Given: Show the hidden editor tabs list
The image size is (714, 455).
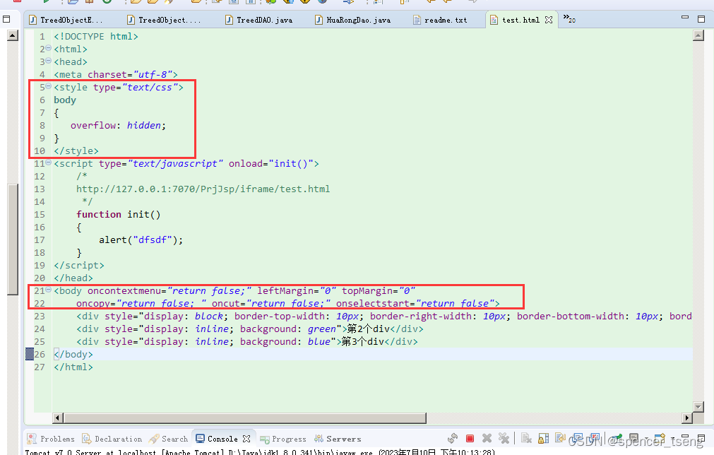Looking at the screenshot, I should coord(569,18).
